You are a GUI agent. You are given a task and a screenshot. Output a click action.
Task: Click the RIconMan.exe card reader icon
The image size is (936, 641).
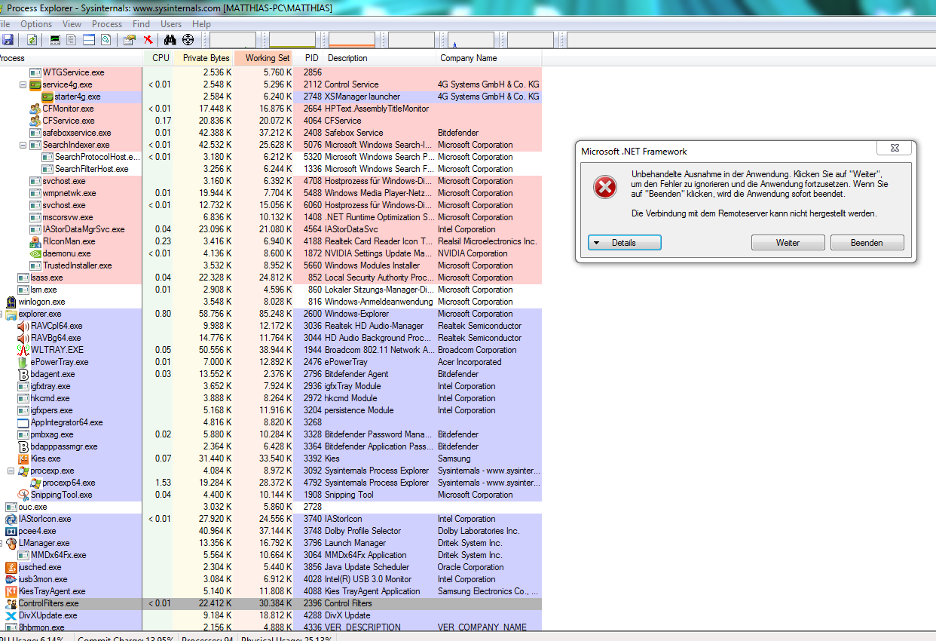(x=35, y=241)
